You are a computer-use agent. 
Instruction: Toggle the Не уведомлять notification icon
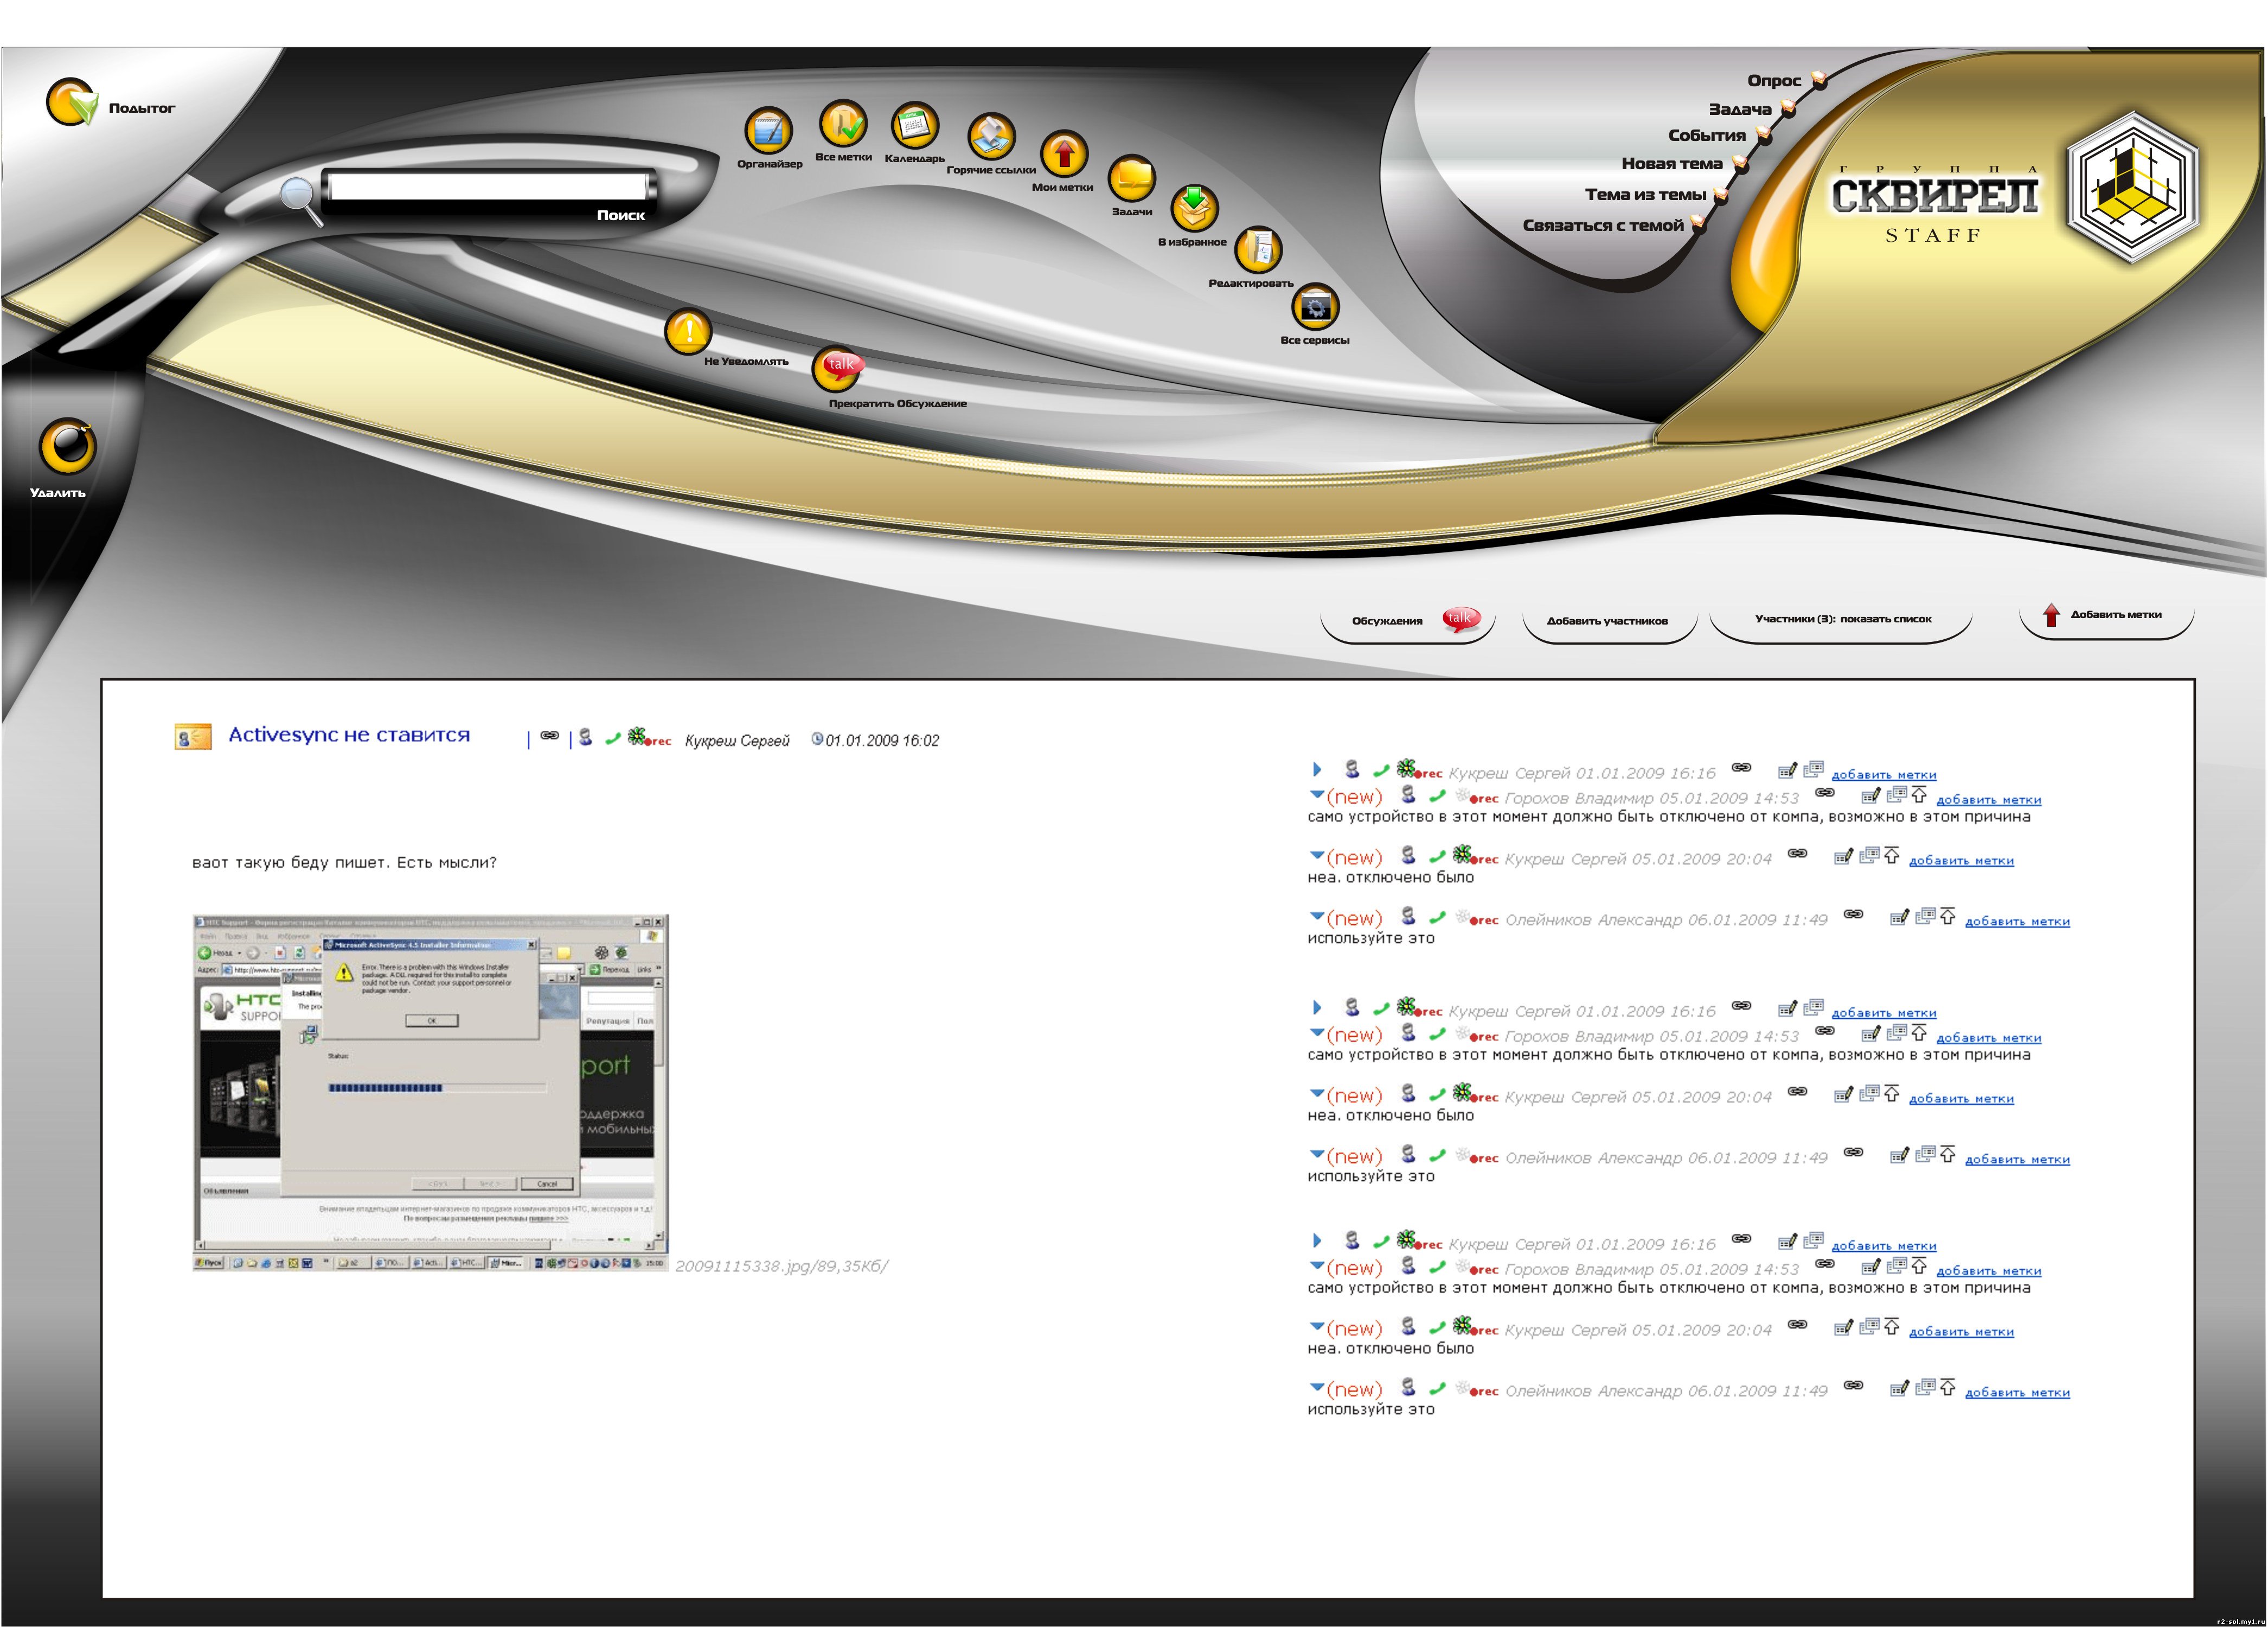[x=688, y=332]
